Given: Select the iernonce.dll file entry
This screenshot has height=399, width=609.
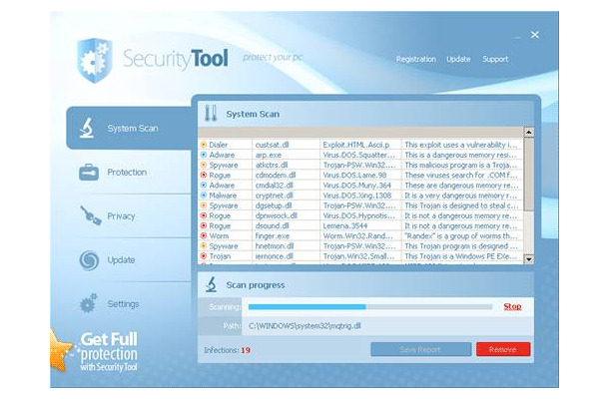Looking at the screenshot, I should pos(275,256).
